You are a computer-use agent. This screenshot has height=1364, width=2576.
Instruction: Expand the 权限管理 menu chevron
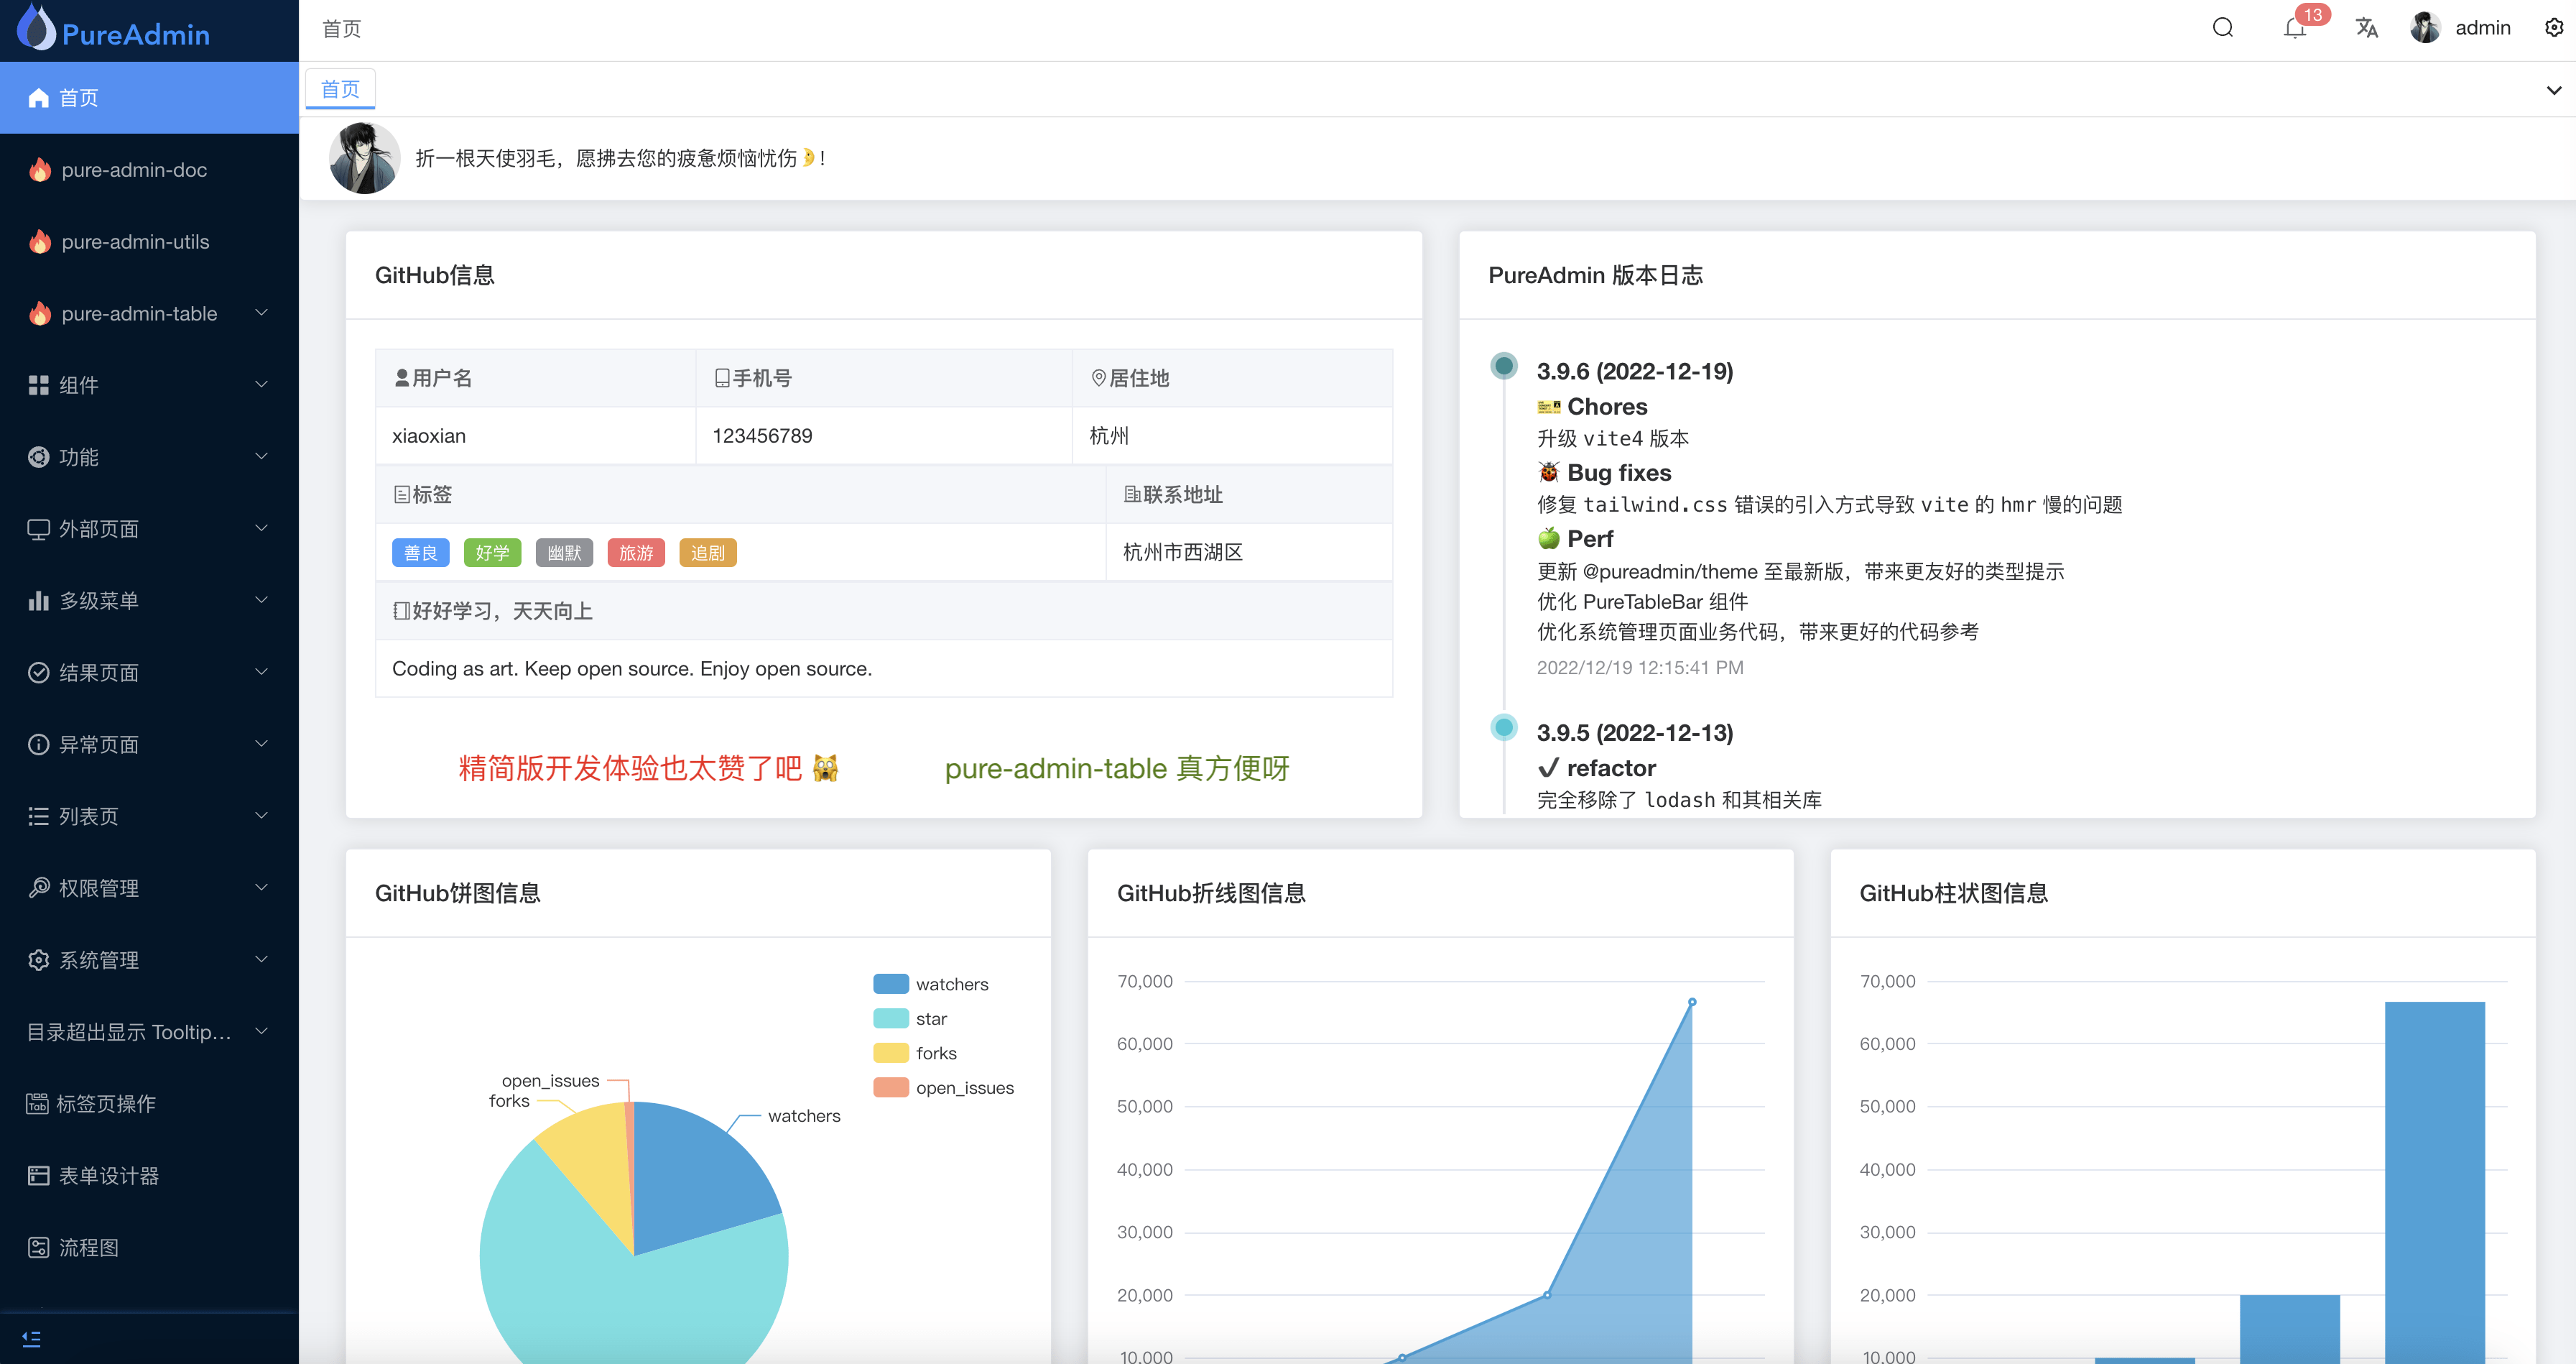point(262,888)
